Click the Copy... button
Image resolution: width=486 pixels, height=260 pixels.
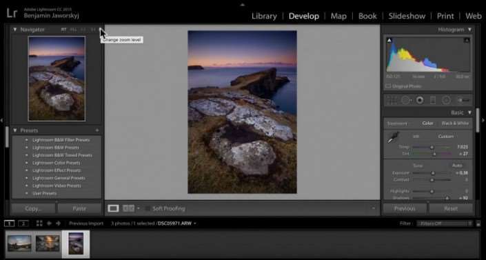click(x=33, y=208)
